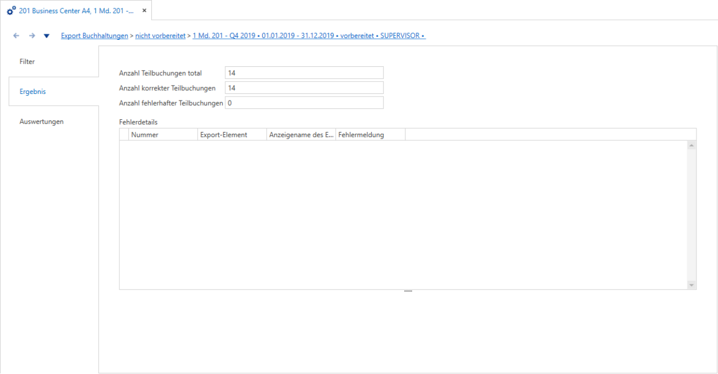Open the '1 Md. 201 - Q4 2019' breadcrumb link
This screenshot has height=374, width=718.
click(309, 36)
